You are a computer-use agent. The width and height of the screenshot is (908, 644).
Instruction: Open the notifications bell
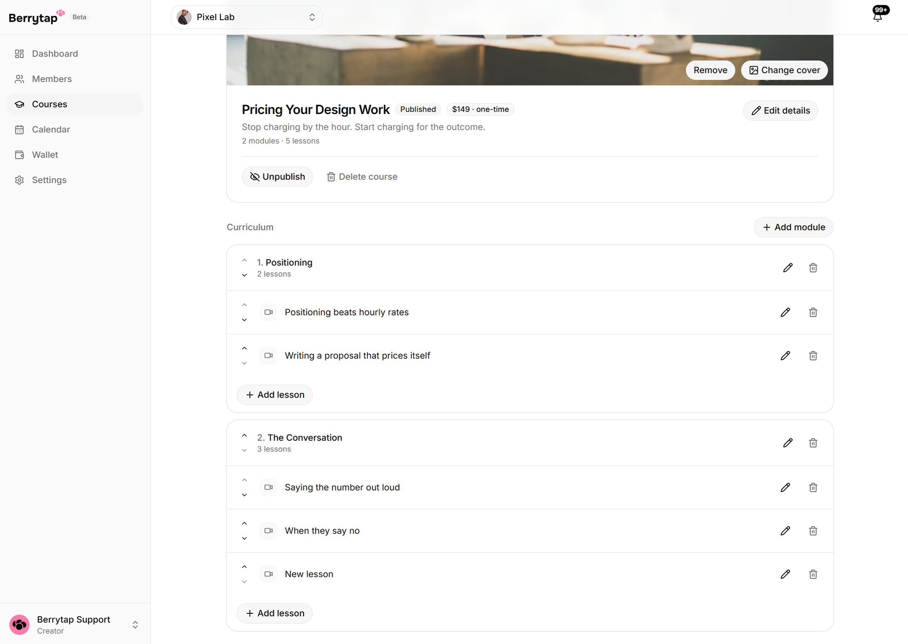click(878, 16)
